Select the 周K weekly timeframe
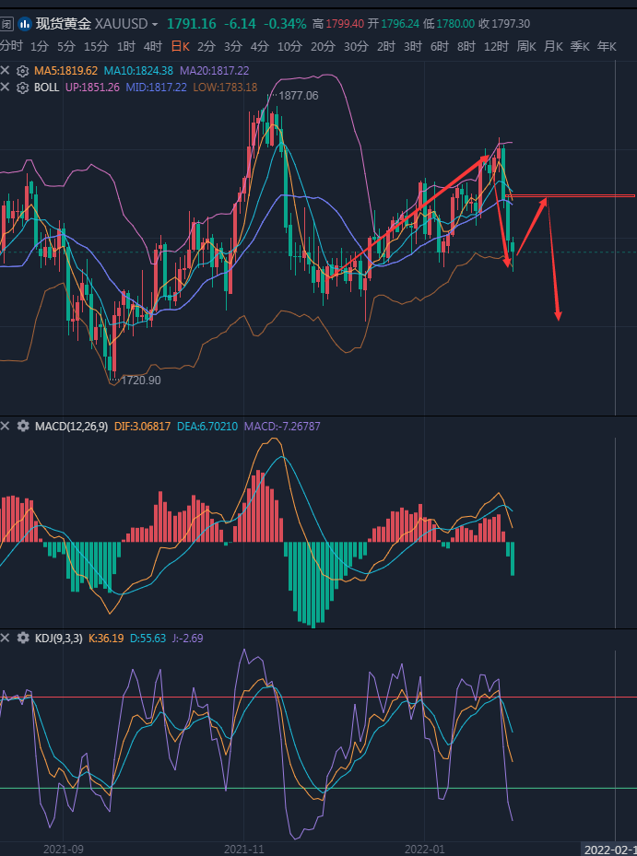 pos(526,46)
